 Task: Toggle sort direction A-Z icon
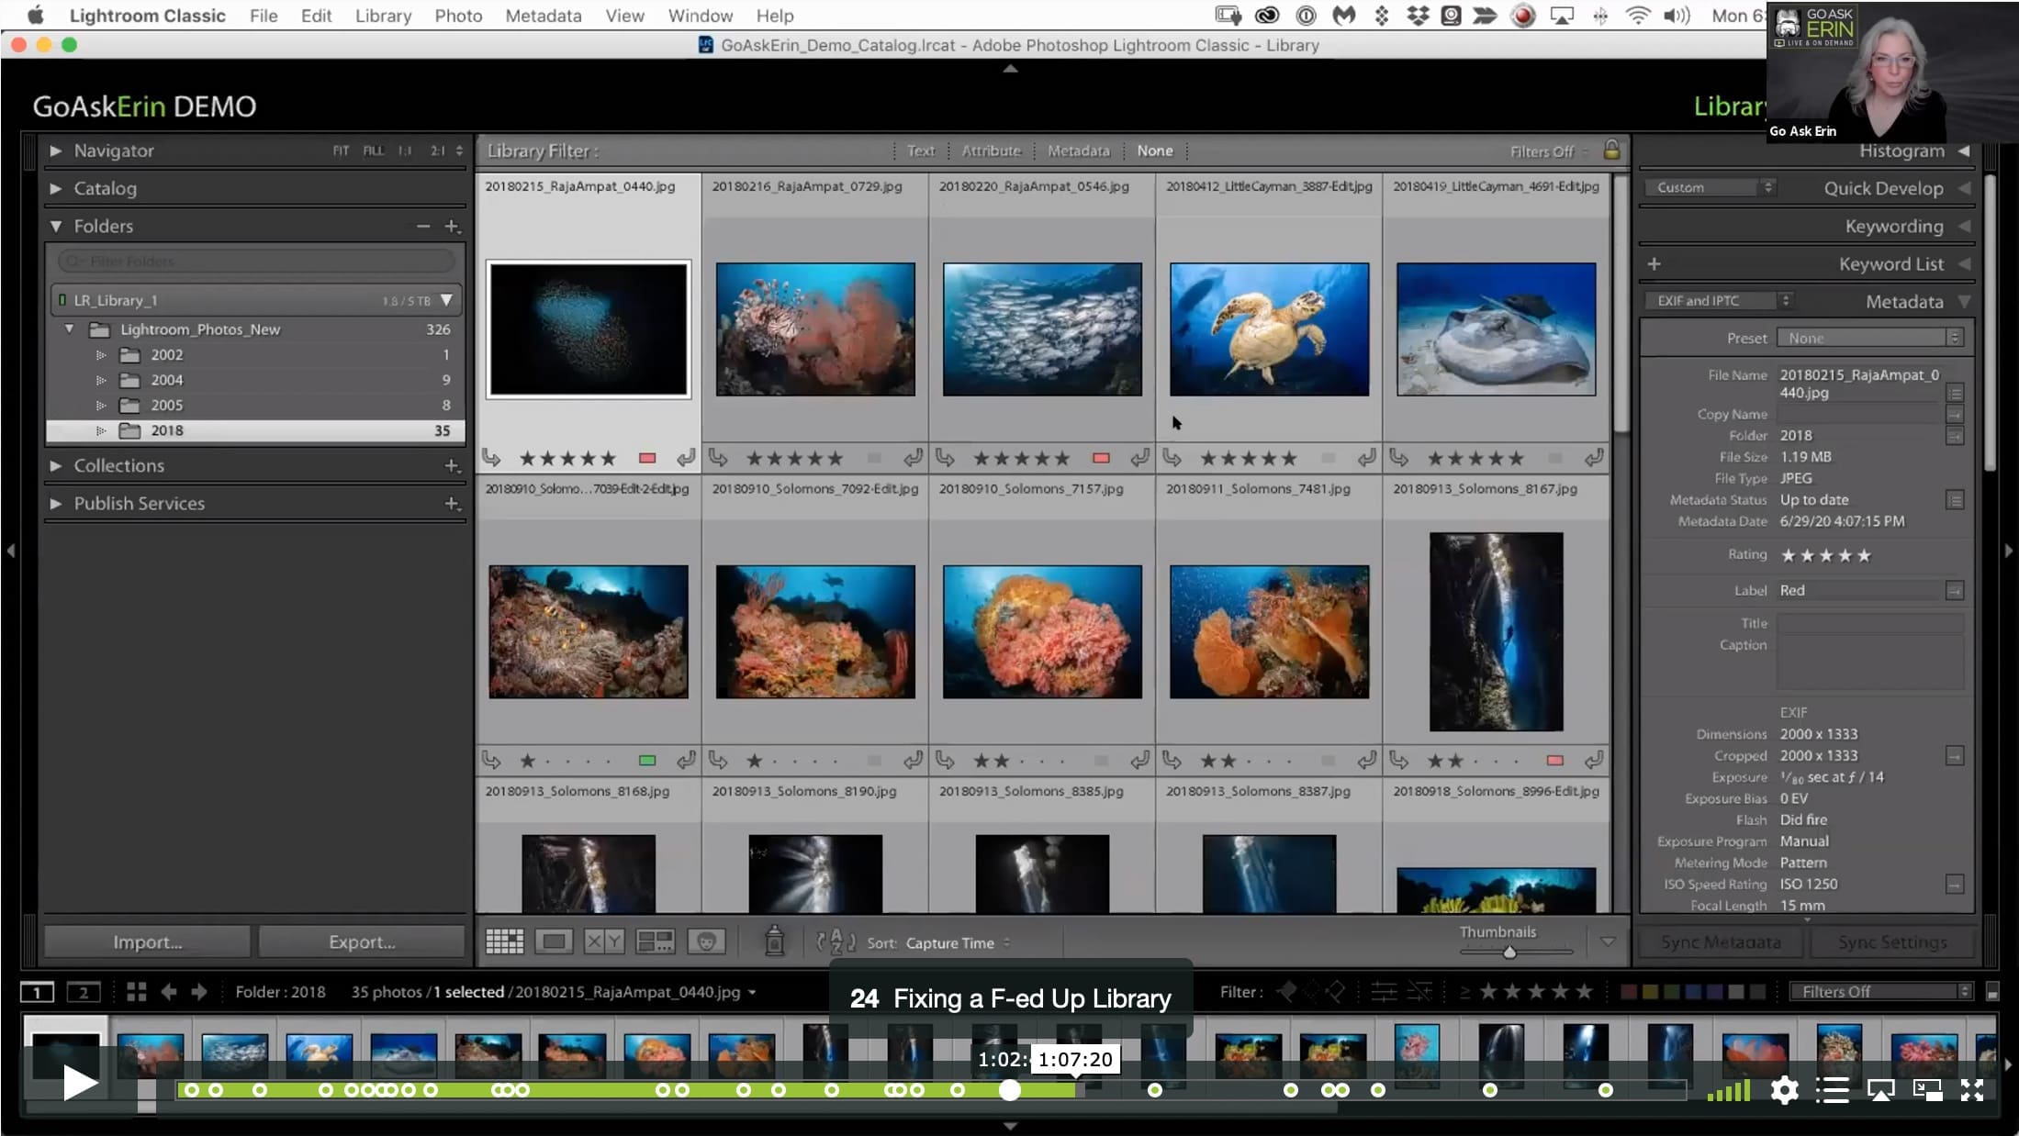click(836, 942)
